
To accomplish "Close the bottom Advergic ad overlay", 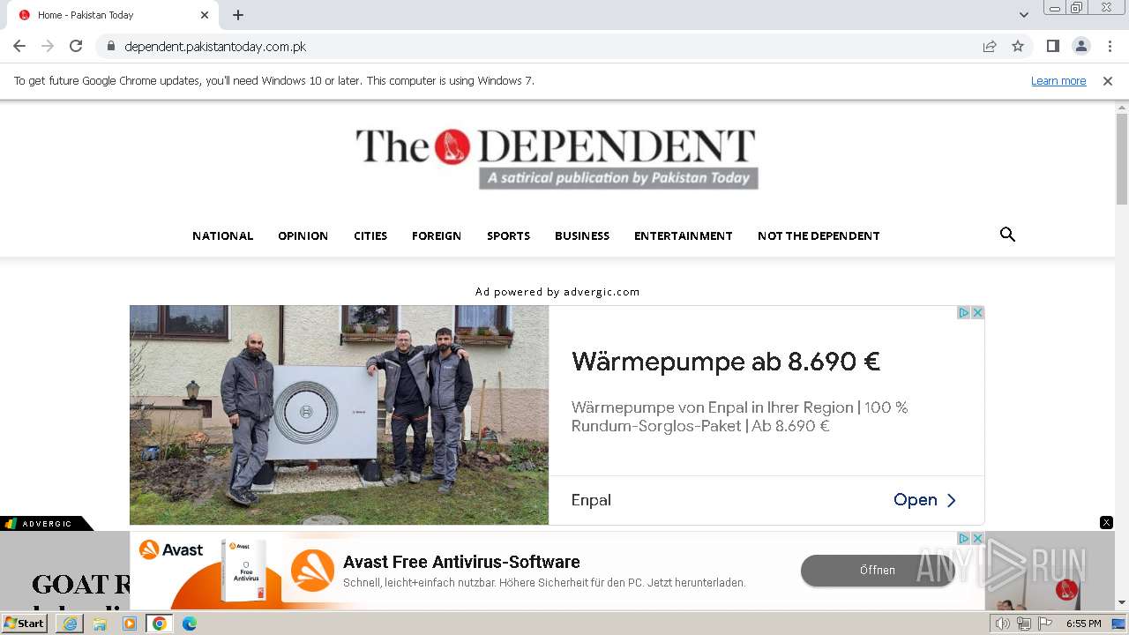I will pos(1106,522).
